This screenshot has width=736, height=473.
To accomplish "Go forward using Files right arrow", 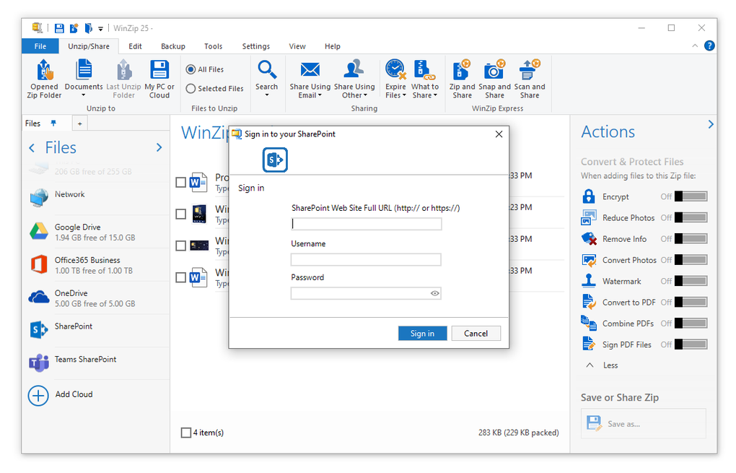I will coord(159,147).
